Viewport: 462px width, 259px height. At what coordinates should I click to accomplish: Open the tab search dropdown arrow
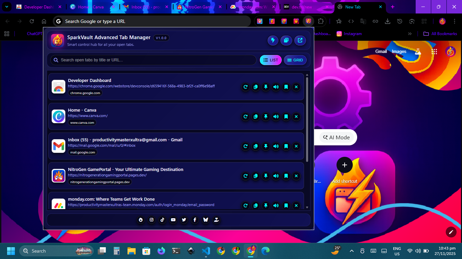[7, 7]
